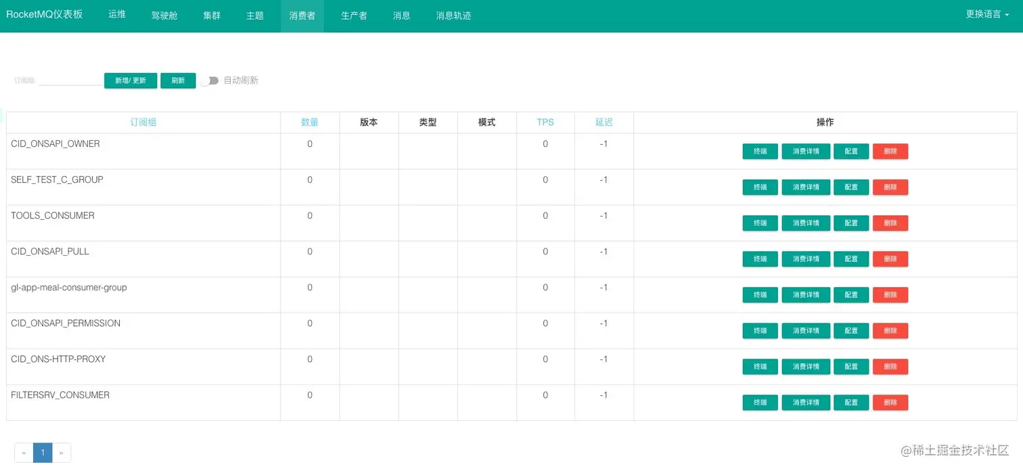Click the SELF_TEST_C_GROUP group name
Viewport: 1023px width, 471px height.
coord(57,180)
